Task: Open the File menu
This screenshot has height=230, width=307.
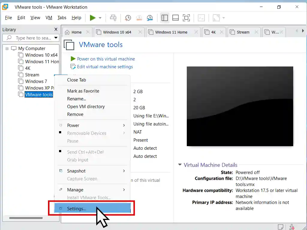Action: point(8,18)
